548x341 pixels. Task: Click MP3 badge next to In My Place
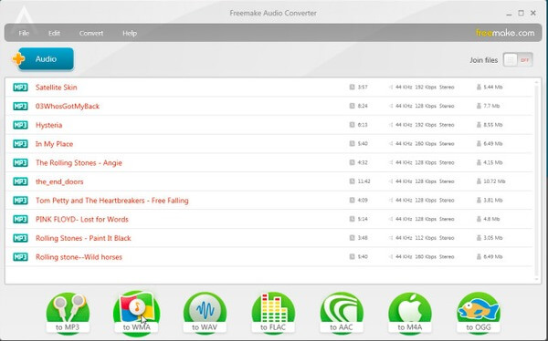click(20, 144)
